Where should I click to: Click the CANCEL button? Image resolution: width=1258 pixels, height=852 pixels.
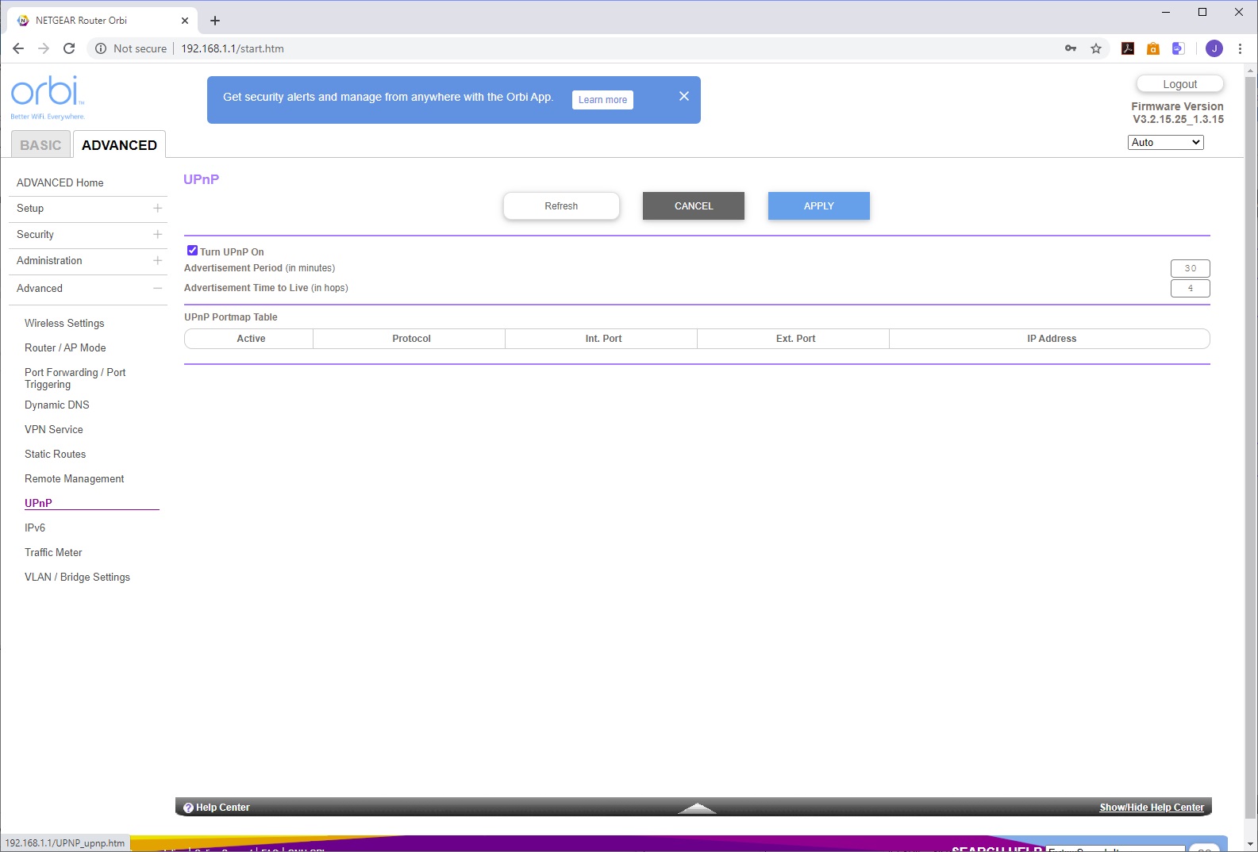tap(694, 206)
